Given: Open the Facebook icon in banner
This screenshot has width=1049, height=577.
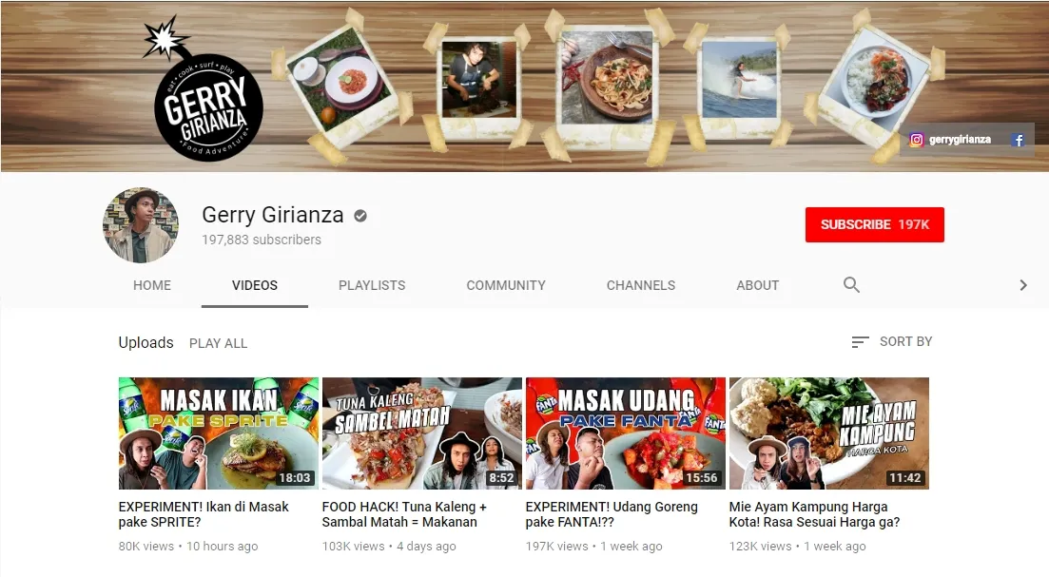Looking at the screenshot, I should pos(1018,140).
